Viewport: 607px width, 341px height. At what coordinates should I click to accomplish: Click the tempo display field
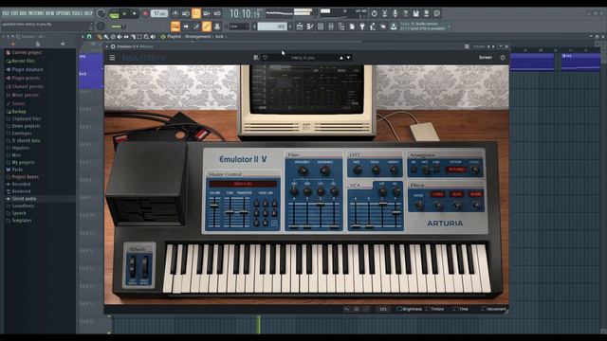click(x=159, y=13)
